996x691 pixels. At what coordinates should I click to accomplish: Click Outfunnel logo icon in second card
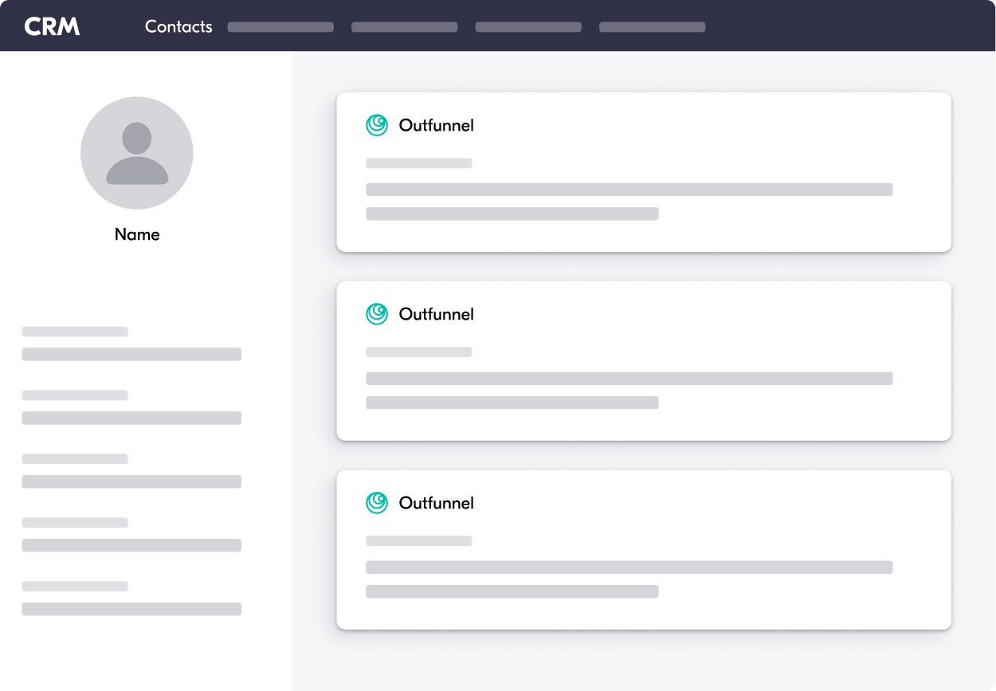click(377, 314)
